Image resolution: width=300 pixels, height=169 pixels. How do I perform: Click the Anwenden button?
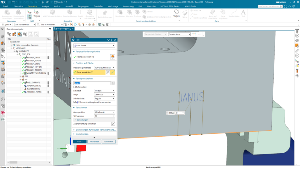(x=94, y=142)
